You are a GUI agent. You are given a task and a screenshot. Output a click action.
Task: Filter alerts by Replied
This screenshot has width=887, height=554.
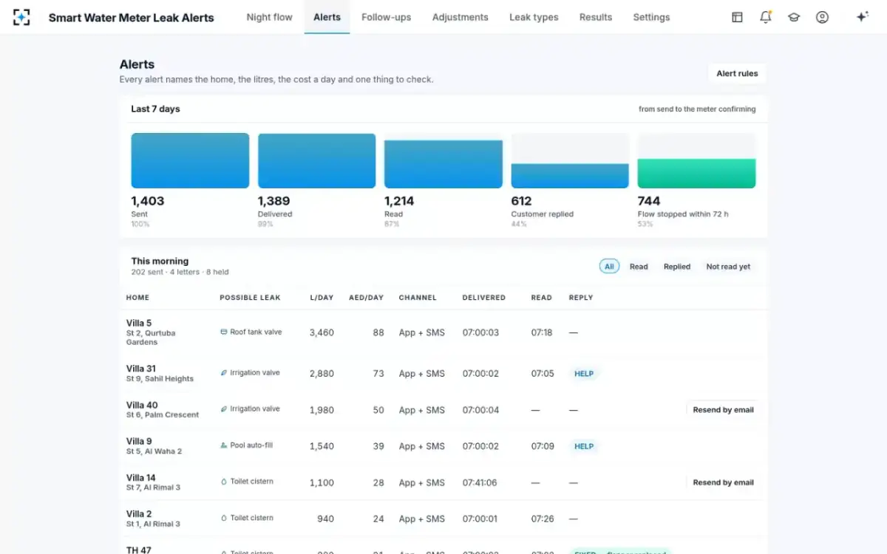pyautogui.click(x=677, y=267)
